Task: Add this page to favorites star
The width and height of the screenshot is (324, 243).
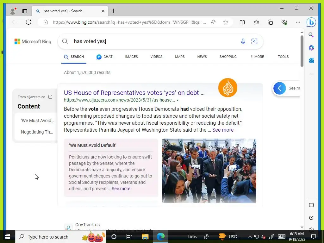Action: pos(226,22)
